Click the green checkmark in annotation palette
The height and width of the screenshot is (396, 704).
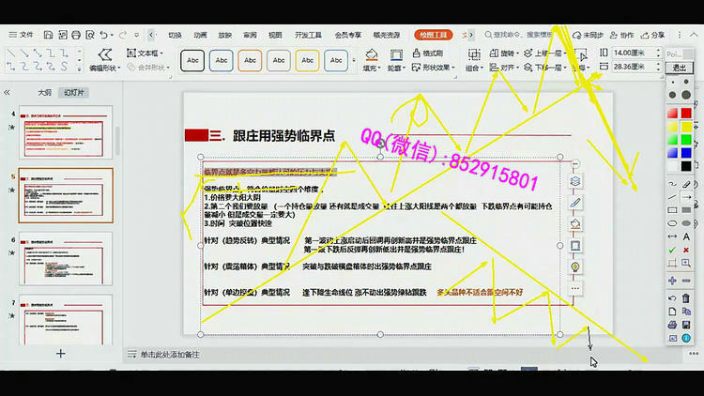pos(672,251)
